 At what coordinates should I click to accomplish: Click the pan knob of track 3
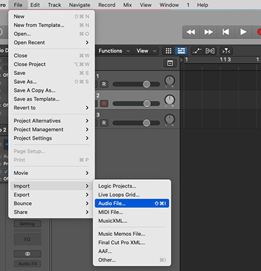[x=170, y=120]
